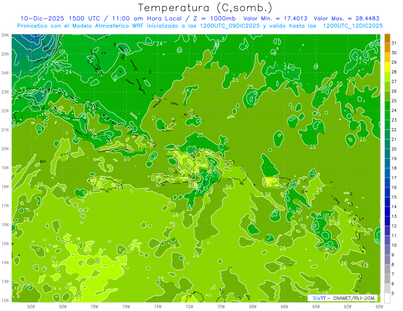Click the 64W longitude label
The image size is (403, 311).
click(316, 306)
